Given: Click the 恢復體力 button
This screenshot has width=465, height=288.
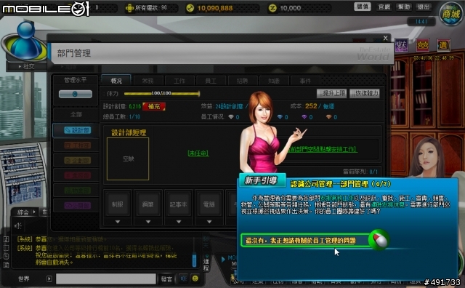Looking at the screenshot, I should pyautogui.click(x=365, y=94).
